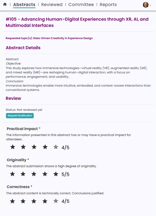
Task: Select the fifth star for Practical impact
Action: pyautogui.click(x=56, y=147)
